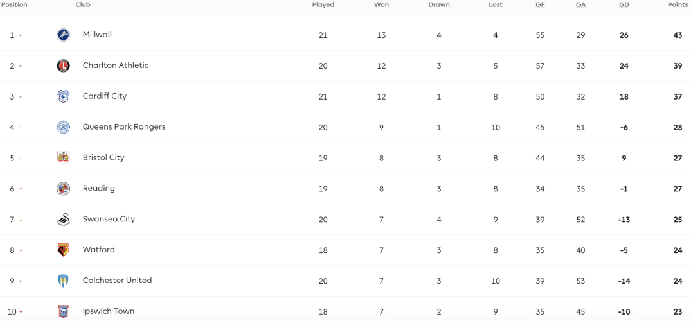Click the Millwall club crest
The height and width of the screenshot is (321, 691).
64,35
